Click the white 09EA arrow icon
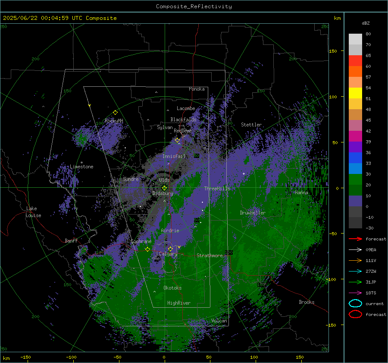The width and height of the screenshot is (388, 363). coord(355,249)
